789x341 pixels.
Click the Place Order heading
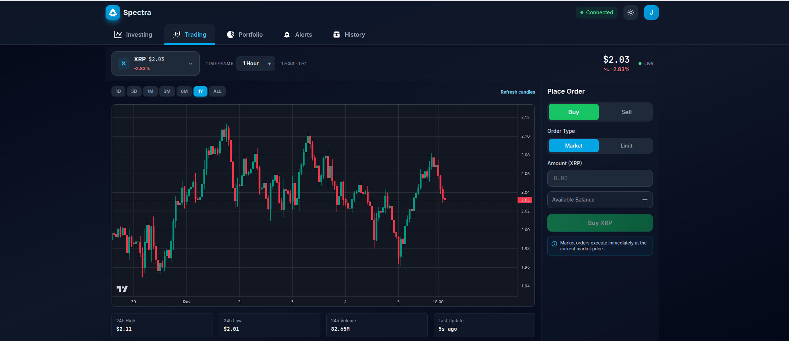pyautogui.click(x=566, y=91)
